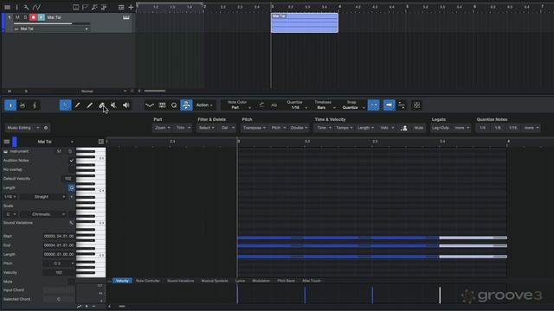
Task: Mute the Mai Tai track with M
Action: (17, 17)
